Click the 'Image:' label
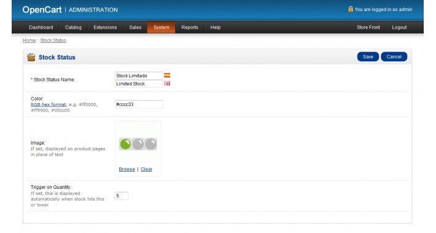436x233 pixels. pos(38,143)
